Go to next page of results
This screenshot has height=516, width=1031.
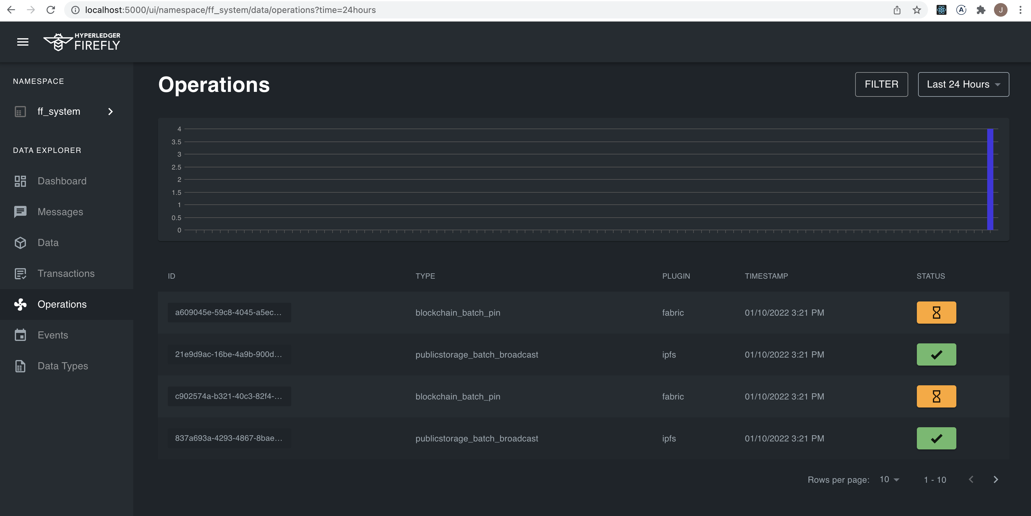coord(996,480)
